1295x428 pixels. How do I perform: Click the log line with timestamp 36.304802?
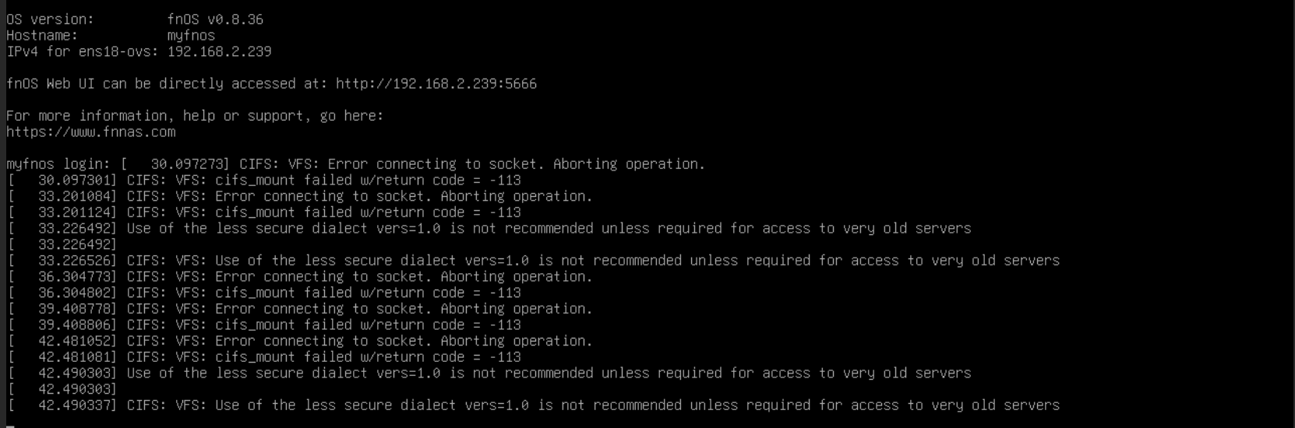point(264,293)
